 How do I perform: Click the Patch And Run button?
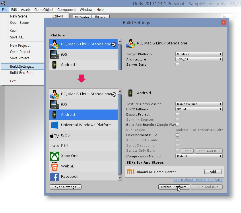209,151
